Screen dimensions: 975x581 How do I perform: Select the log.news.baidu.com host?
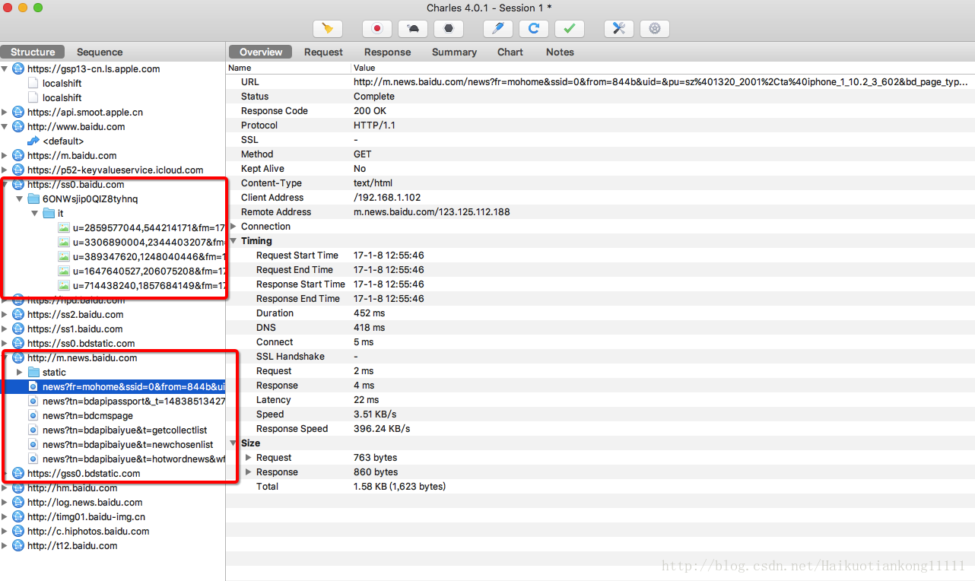point(84,502)
